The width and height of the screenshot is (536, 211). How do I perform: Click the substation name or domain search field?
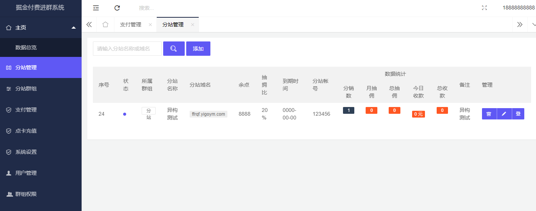127,49
